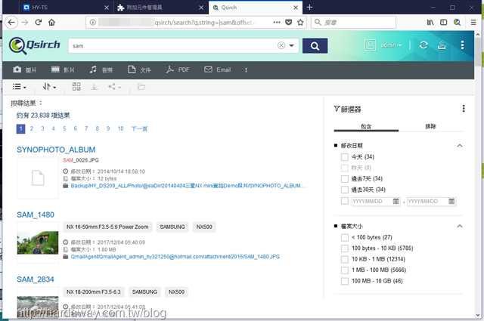Click browser home button
Image resolution: width=484 pixels, height=321 pixels.
[x=52, y=22]
